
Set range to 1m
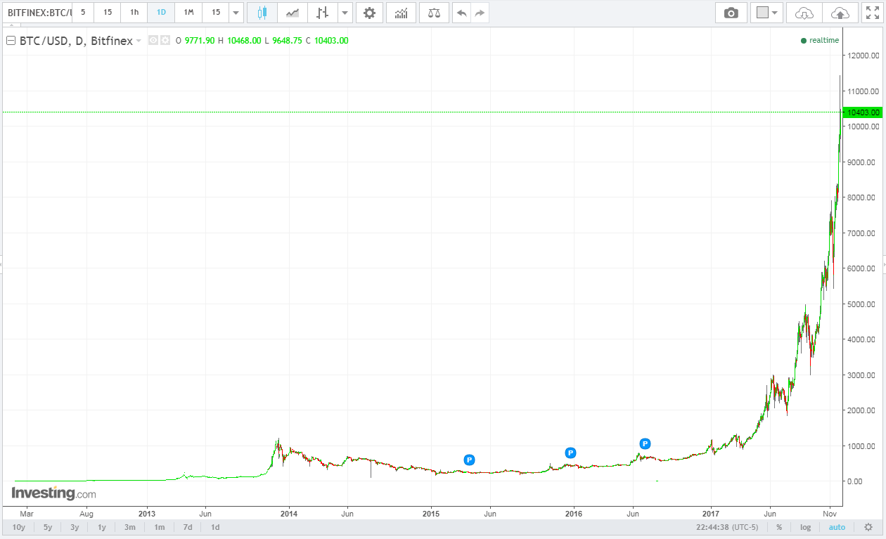160,527
